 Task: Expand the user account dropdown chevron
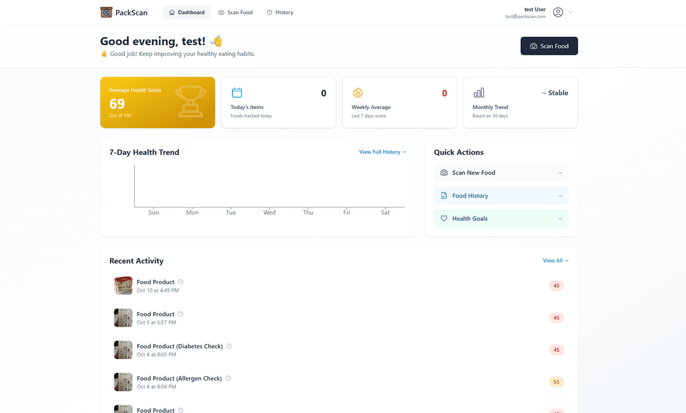click(x=570, y=12)
